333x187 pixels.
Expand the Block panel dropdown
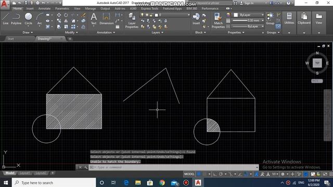pos(200,32)
